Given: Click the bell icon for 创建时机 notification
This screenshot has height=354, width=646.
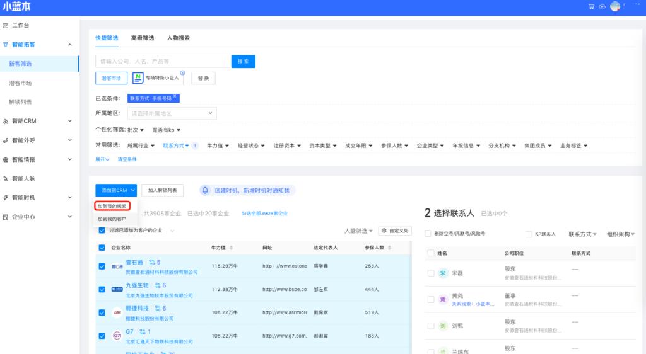Looking at the screenshot, I should coord(205,190).
